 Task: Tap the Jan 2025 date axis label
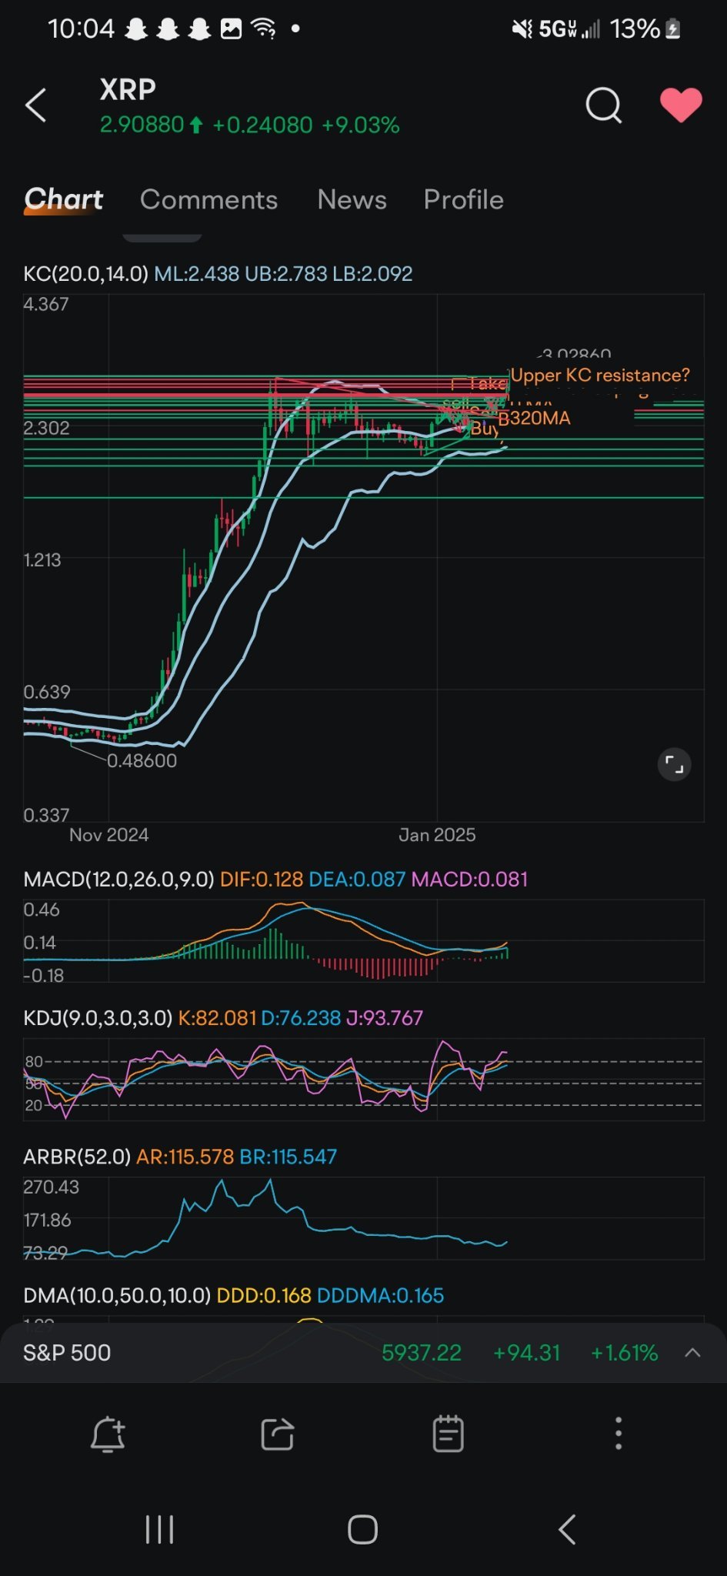coord(437,835)
